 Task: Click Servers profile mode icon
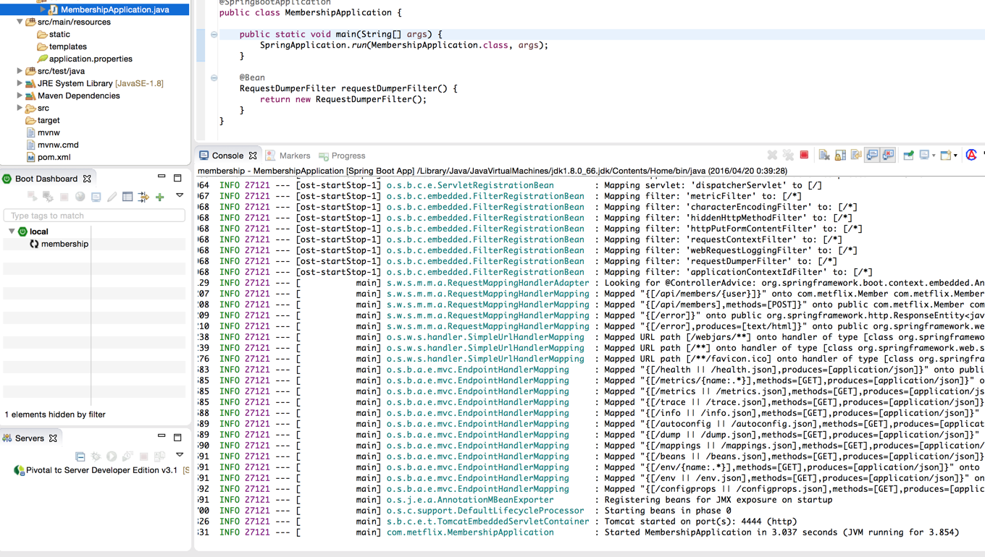pos(127,456)
